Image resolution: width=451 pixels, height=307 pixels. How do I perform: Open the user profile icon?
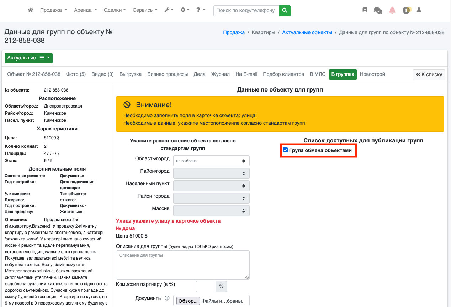(x=419, y=10)
